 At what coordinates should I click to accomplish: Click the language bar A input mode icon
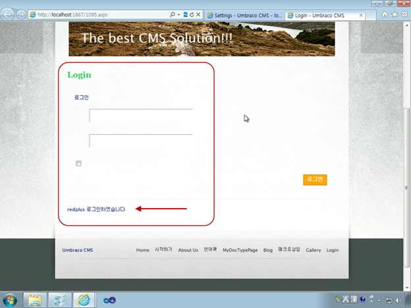(346, 299)
